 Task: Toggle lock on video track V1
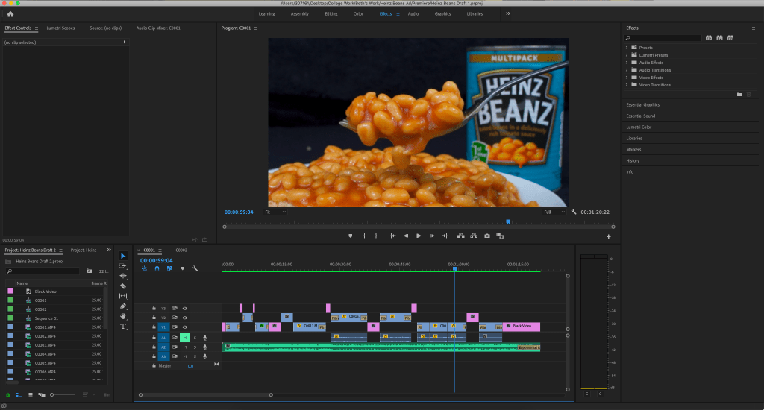(154, 327)
